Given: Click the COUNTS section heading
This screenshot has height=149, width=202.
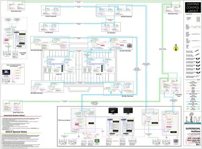Looking at the screenshot, I should (189, 14).
